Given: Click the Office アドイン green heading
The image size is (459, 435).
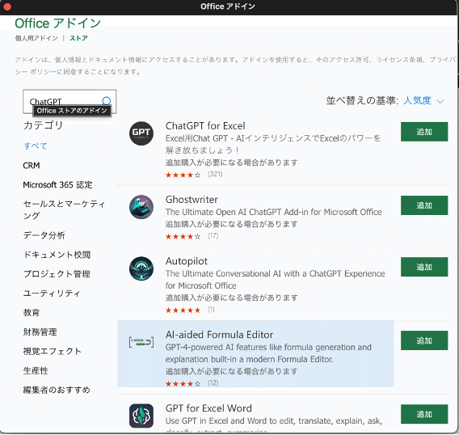Looking at the screenshot, I should 58,23.
